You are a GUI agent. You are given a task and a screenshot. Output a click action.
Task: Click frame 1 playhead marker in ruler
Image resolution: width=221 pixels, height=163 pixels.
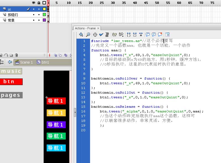[48, 3]
